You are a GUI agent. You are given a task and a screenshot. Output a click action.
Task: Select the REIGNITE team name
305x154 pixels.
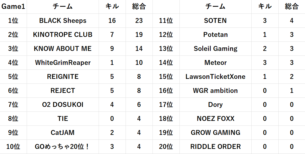point(63,77)
